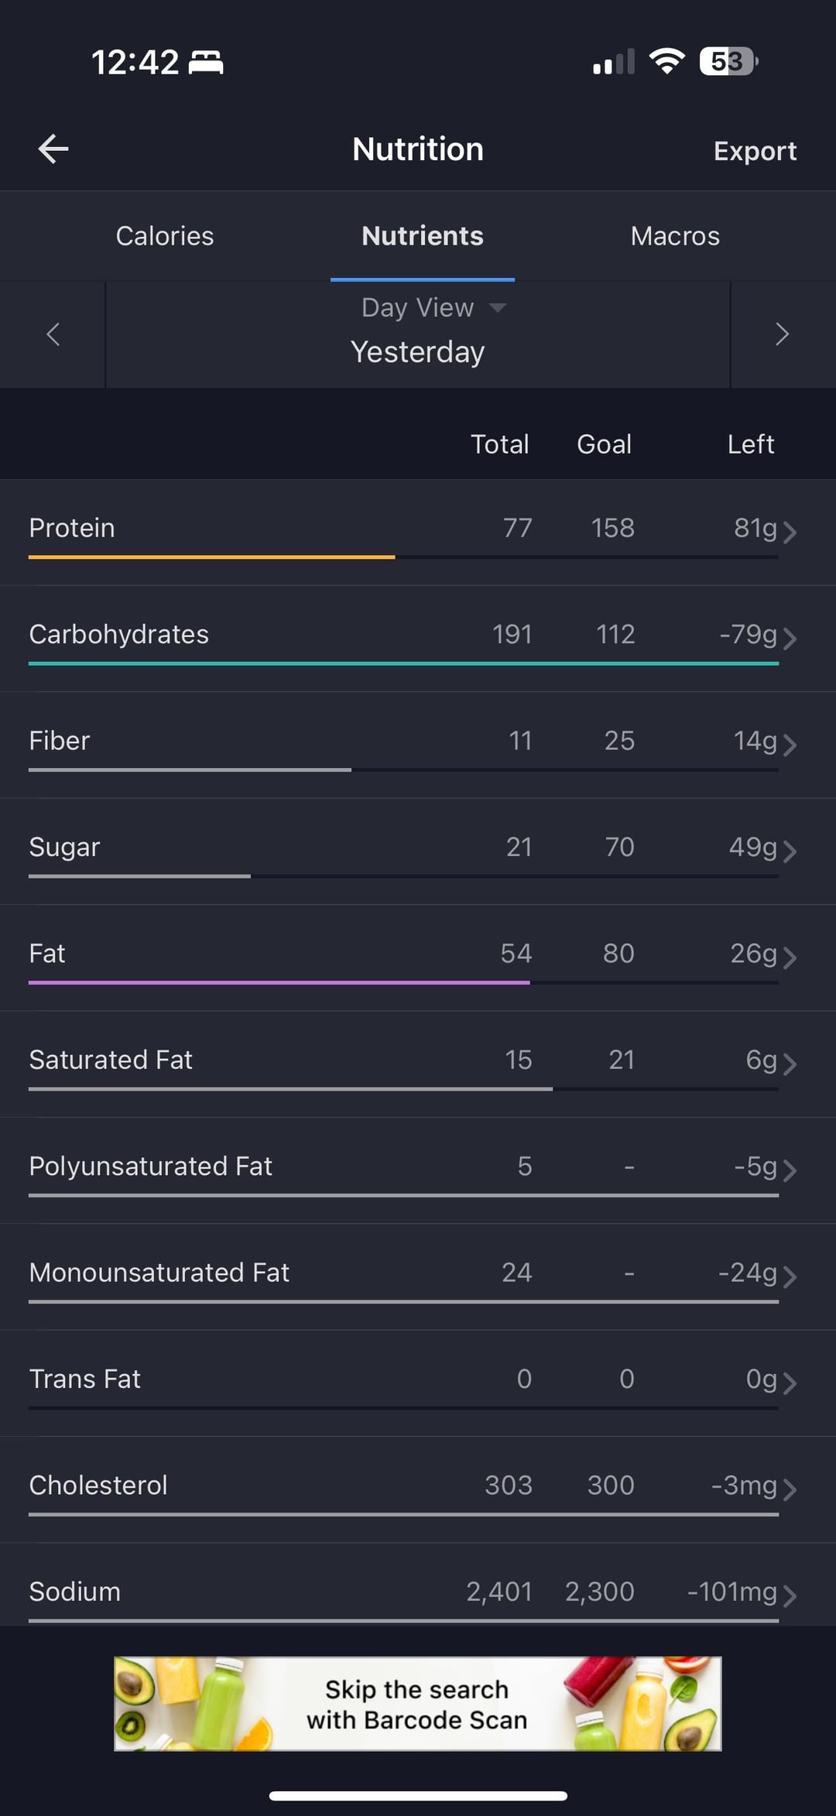Switch to the Calories tab
Viewport: 836px width, 1816px height.
[165, 236]
